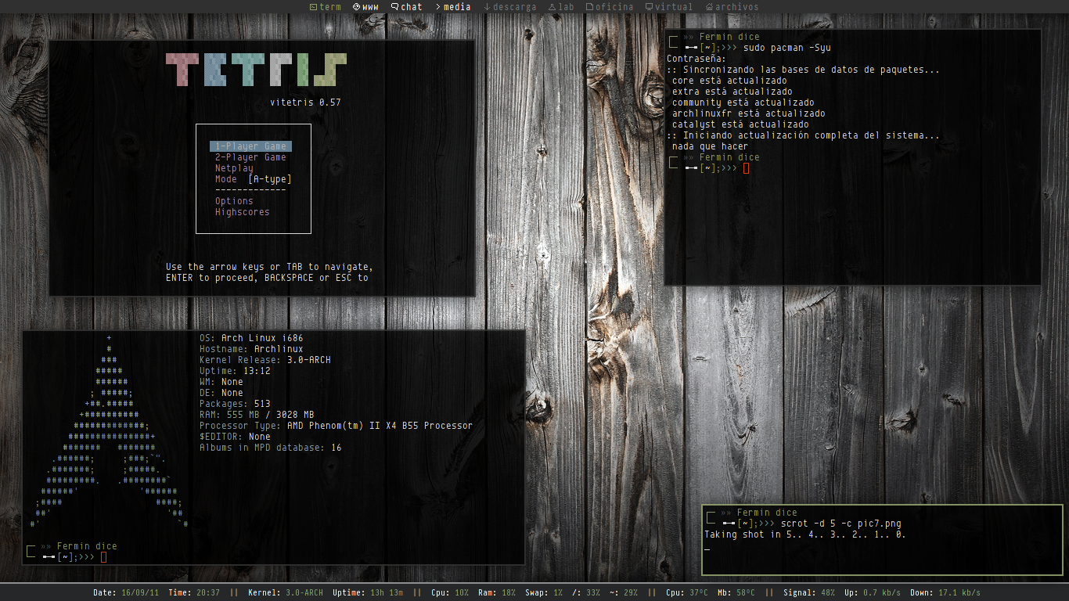Click the Mb: 58°C temperature entry
1069x601 pixels.
tap(736, 592)
